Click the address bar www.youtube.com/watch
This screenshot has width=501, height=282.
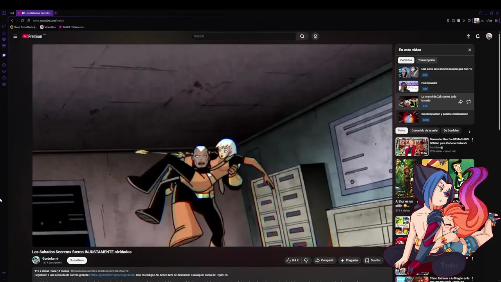[x=49, y=20]
